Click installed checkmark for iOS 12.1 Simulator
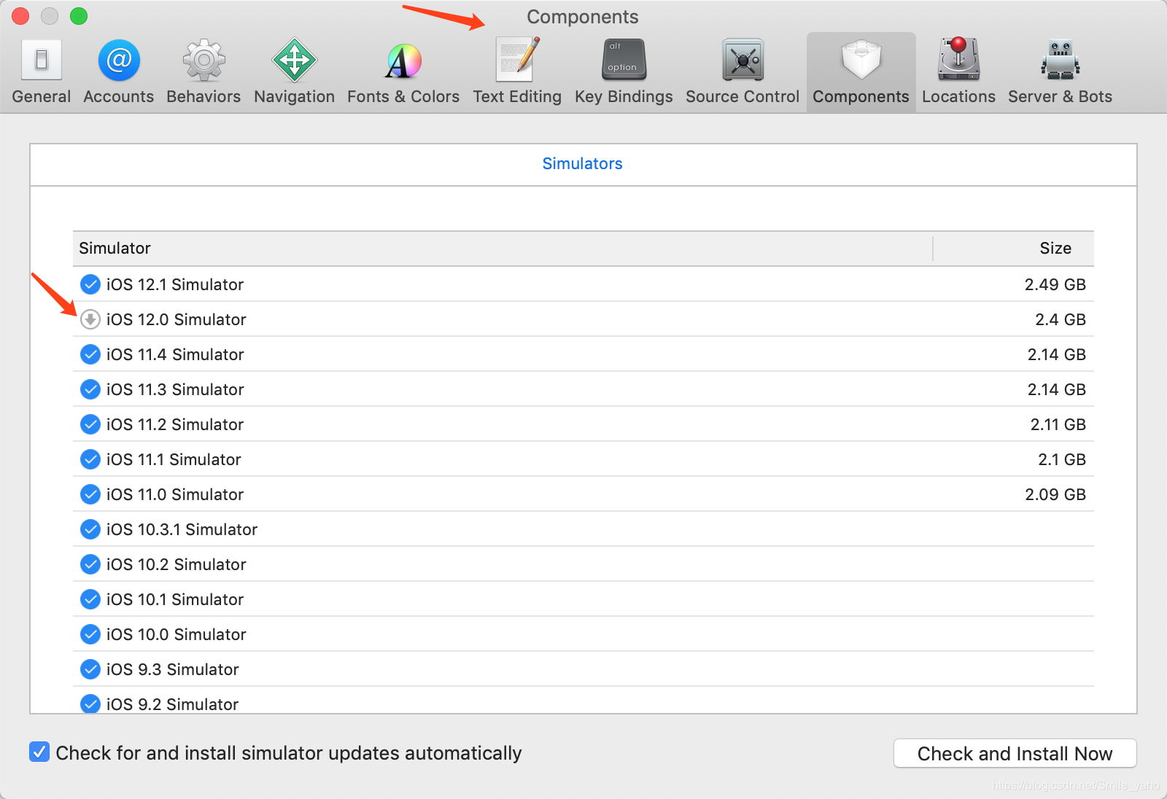1167x799 pixels. [x=90, y=284]
